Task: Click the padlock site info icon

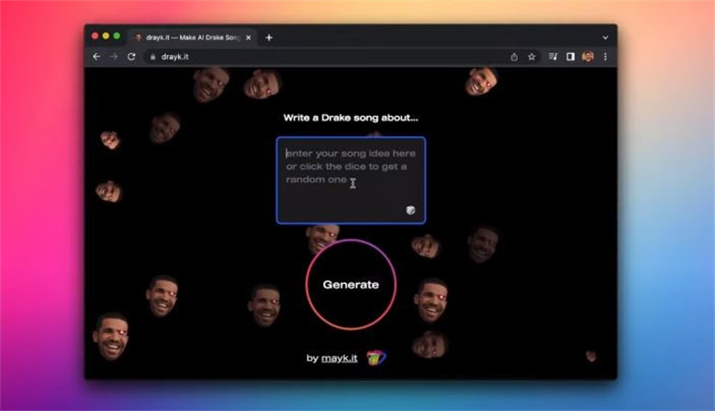Action: point(152,57)
